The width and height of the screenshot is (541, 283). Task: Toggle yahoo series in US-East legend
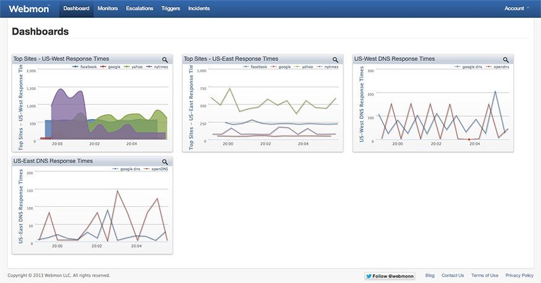pyautogui.click(x=304, y=67)
